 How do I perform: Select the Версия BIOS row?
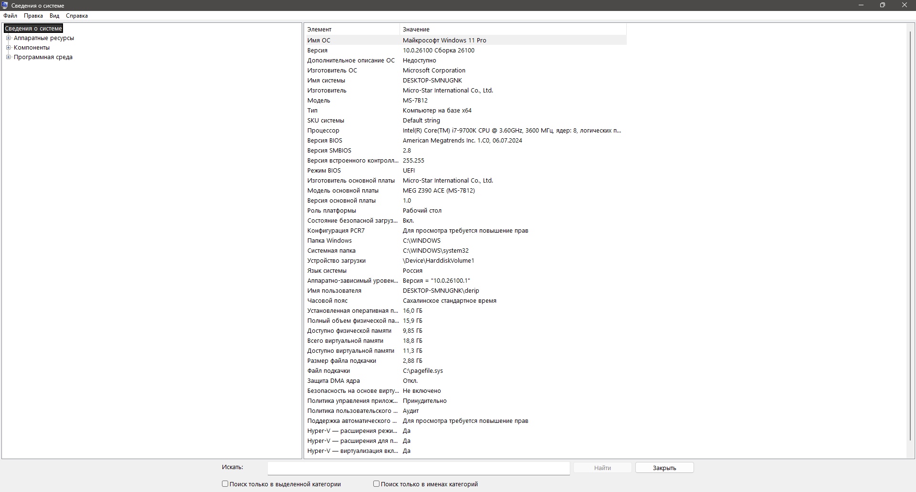465,141
